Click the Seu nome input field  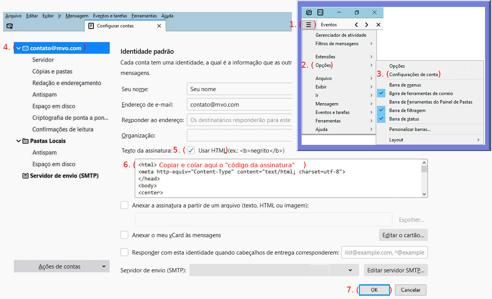[x=239, y=89]
